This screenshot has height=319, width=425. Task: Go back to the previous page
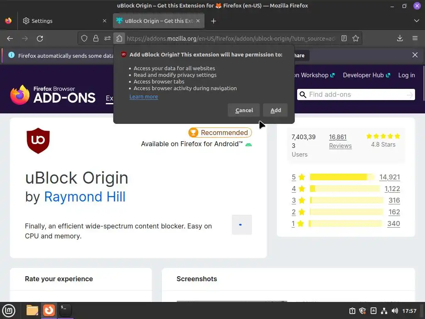tap(10, 39)
